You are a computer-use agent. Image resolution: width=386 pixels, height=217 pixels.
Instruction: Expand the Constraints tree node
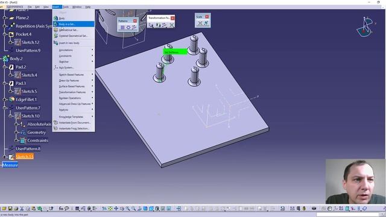(x=16, y=140)
